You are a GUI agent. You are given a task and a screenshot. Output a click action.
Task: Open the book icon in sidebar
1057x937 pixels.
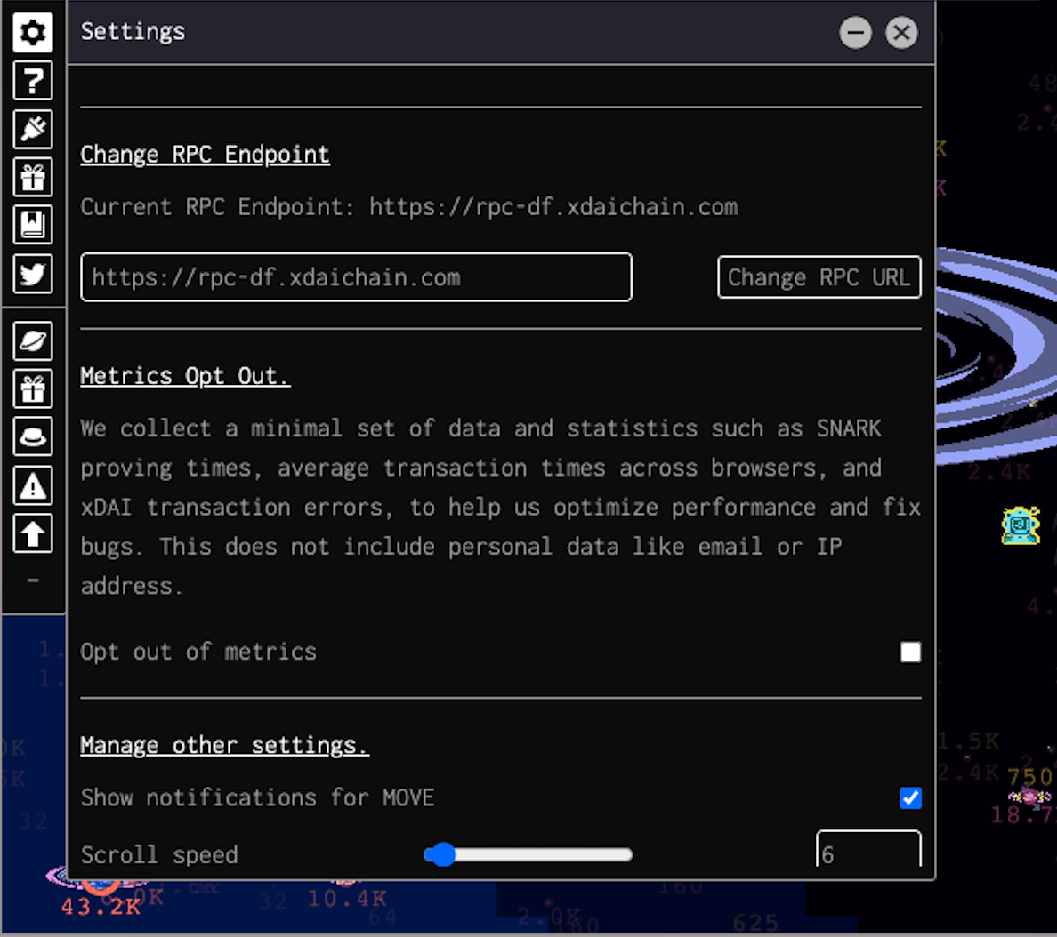coord(33,225)
